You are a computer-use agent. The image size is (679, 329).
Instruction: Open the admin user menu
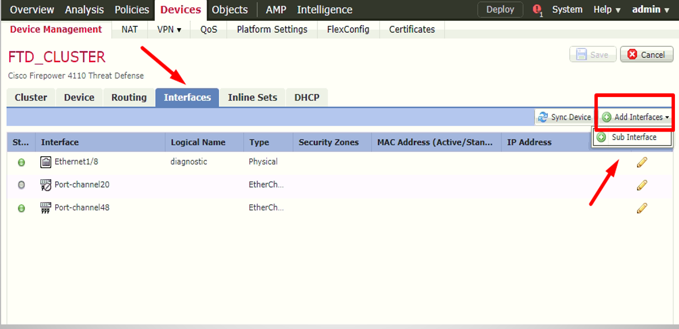651,10
